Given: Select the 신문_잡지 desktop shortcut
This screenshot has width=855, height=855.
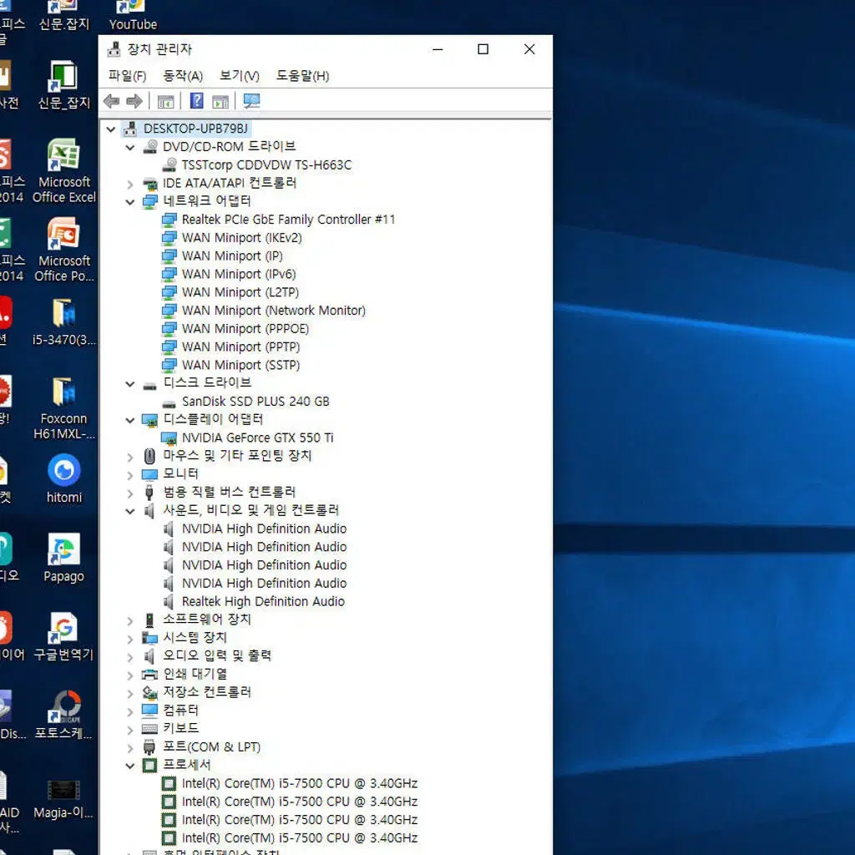Looking at the screenshot, I should click(x=63, y=84).
